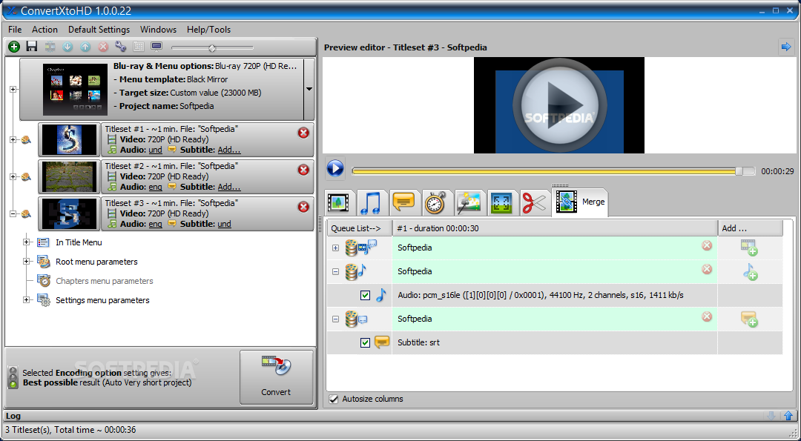Remove the Softpedia audio queue row

pos(707,270)
